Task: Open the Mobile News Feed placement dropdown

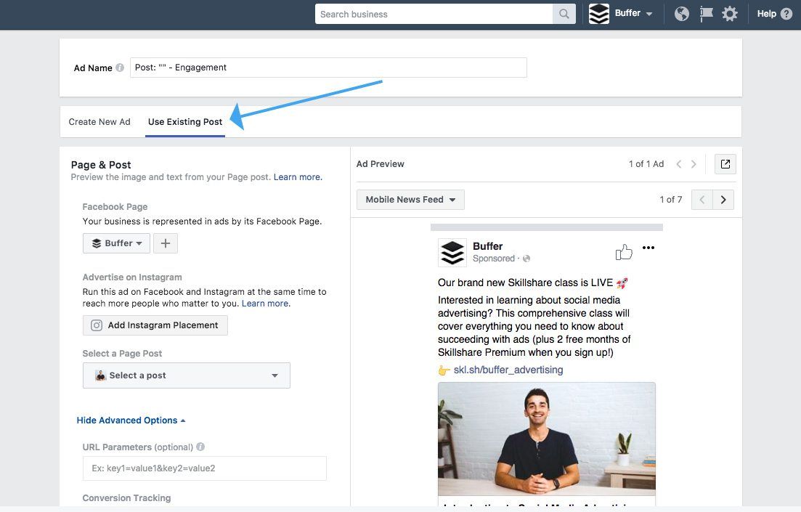Action: pos(410,200)
